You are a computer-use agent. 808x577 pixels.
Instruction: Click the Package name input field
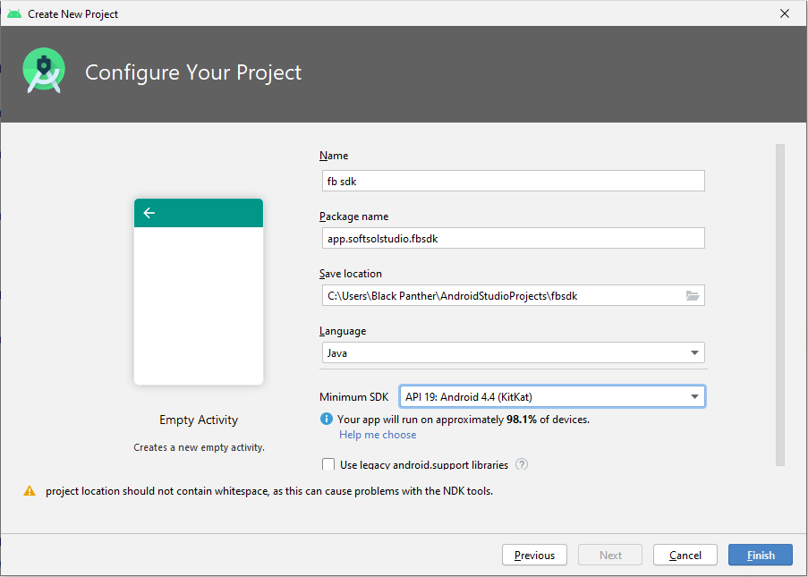(513, 237)
